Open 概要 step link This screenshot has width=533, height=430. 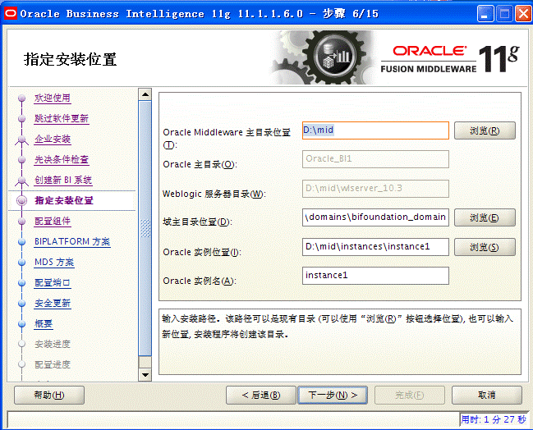point(44,323)
